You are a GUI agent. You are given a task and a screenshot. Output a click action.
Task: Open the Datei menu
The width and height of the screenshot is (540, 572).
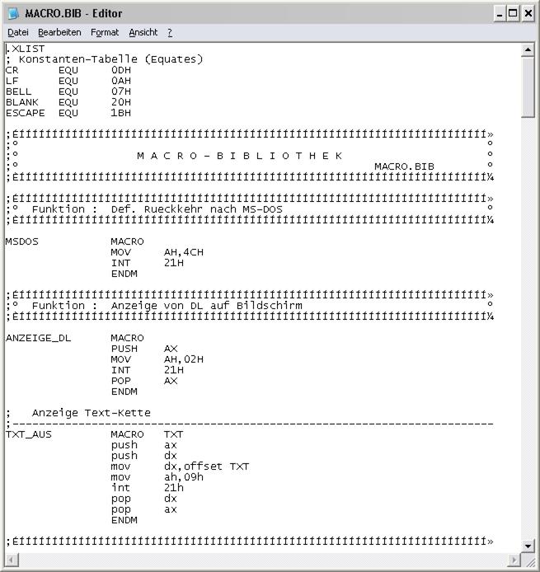[18, 32]
